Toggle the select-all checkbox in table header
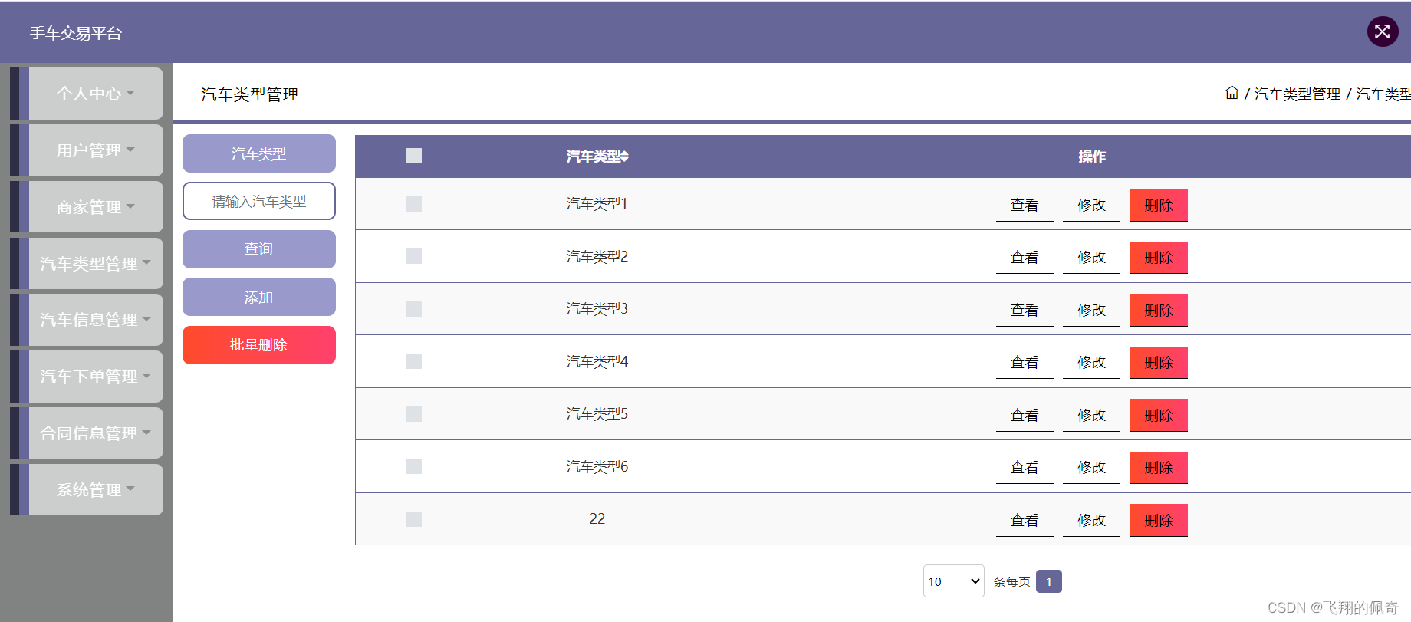This screenshot has width=1411, height=622. tap(414, 156)
